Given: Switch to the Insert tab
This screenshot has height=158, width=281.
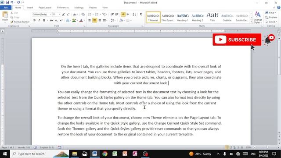Looking at the screenshot, I should pyautogui.click(x=30, y=7).
